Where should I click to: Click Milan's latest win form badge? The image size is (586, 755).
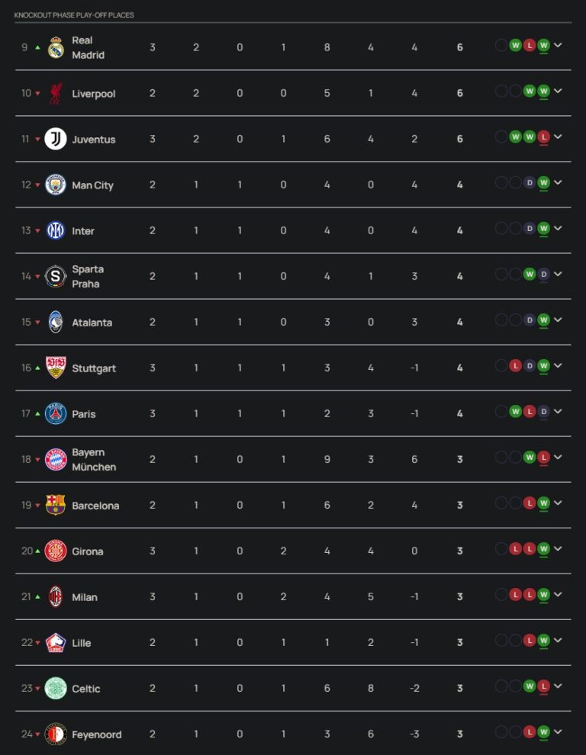543,594
